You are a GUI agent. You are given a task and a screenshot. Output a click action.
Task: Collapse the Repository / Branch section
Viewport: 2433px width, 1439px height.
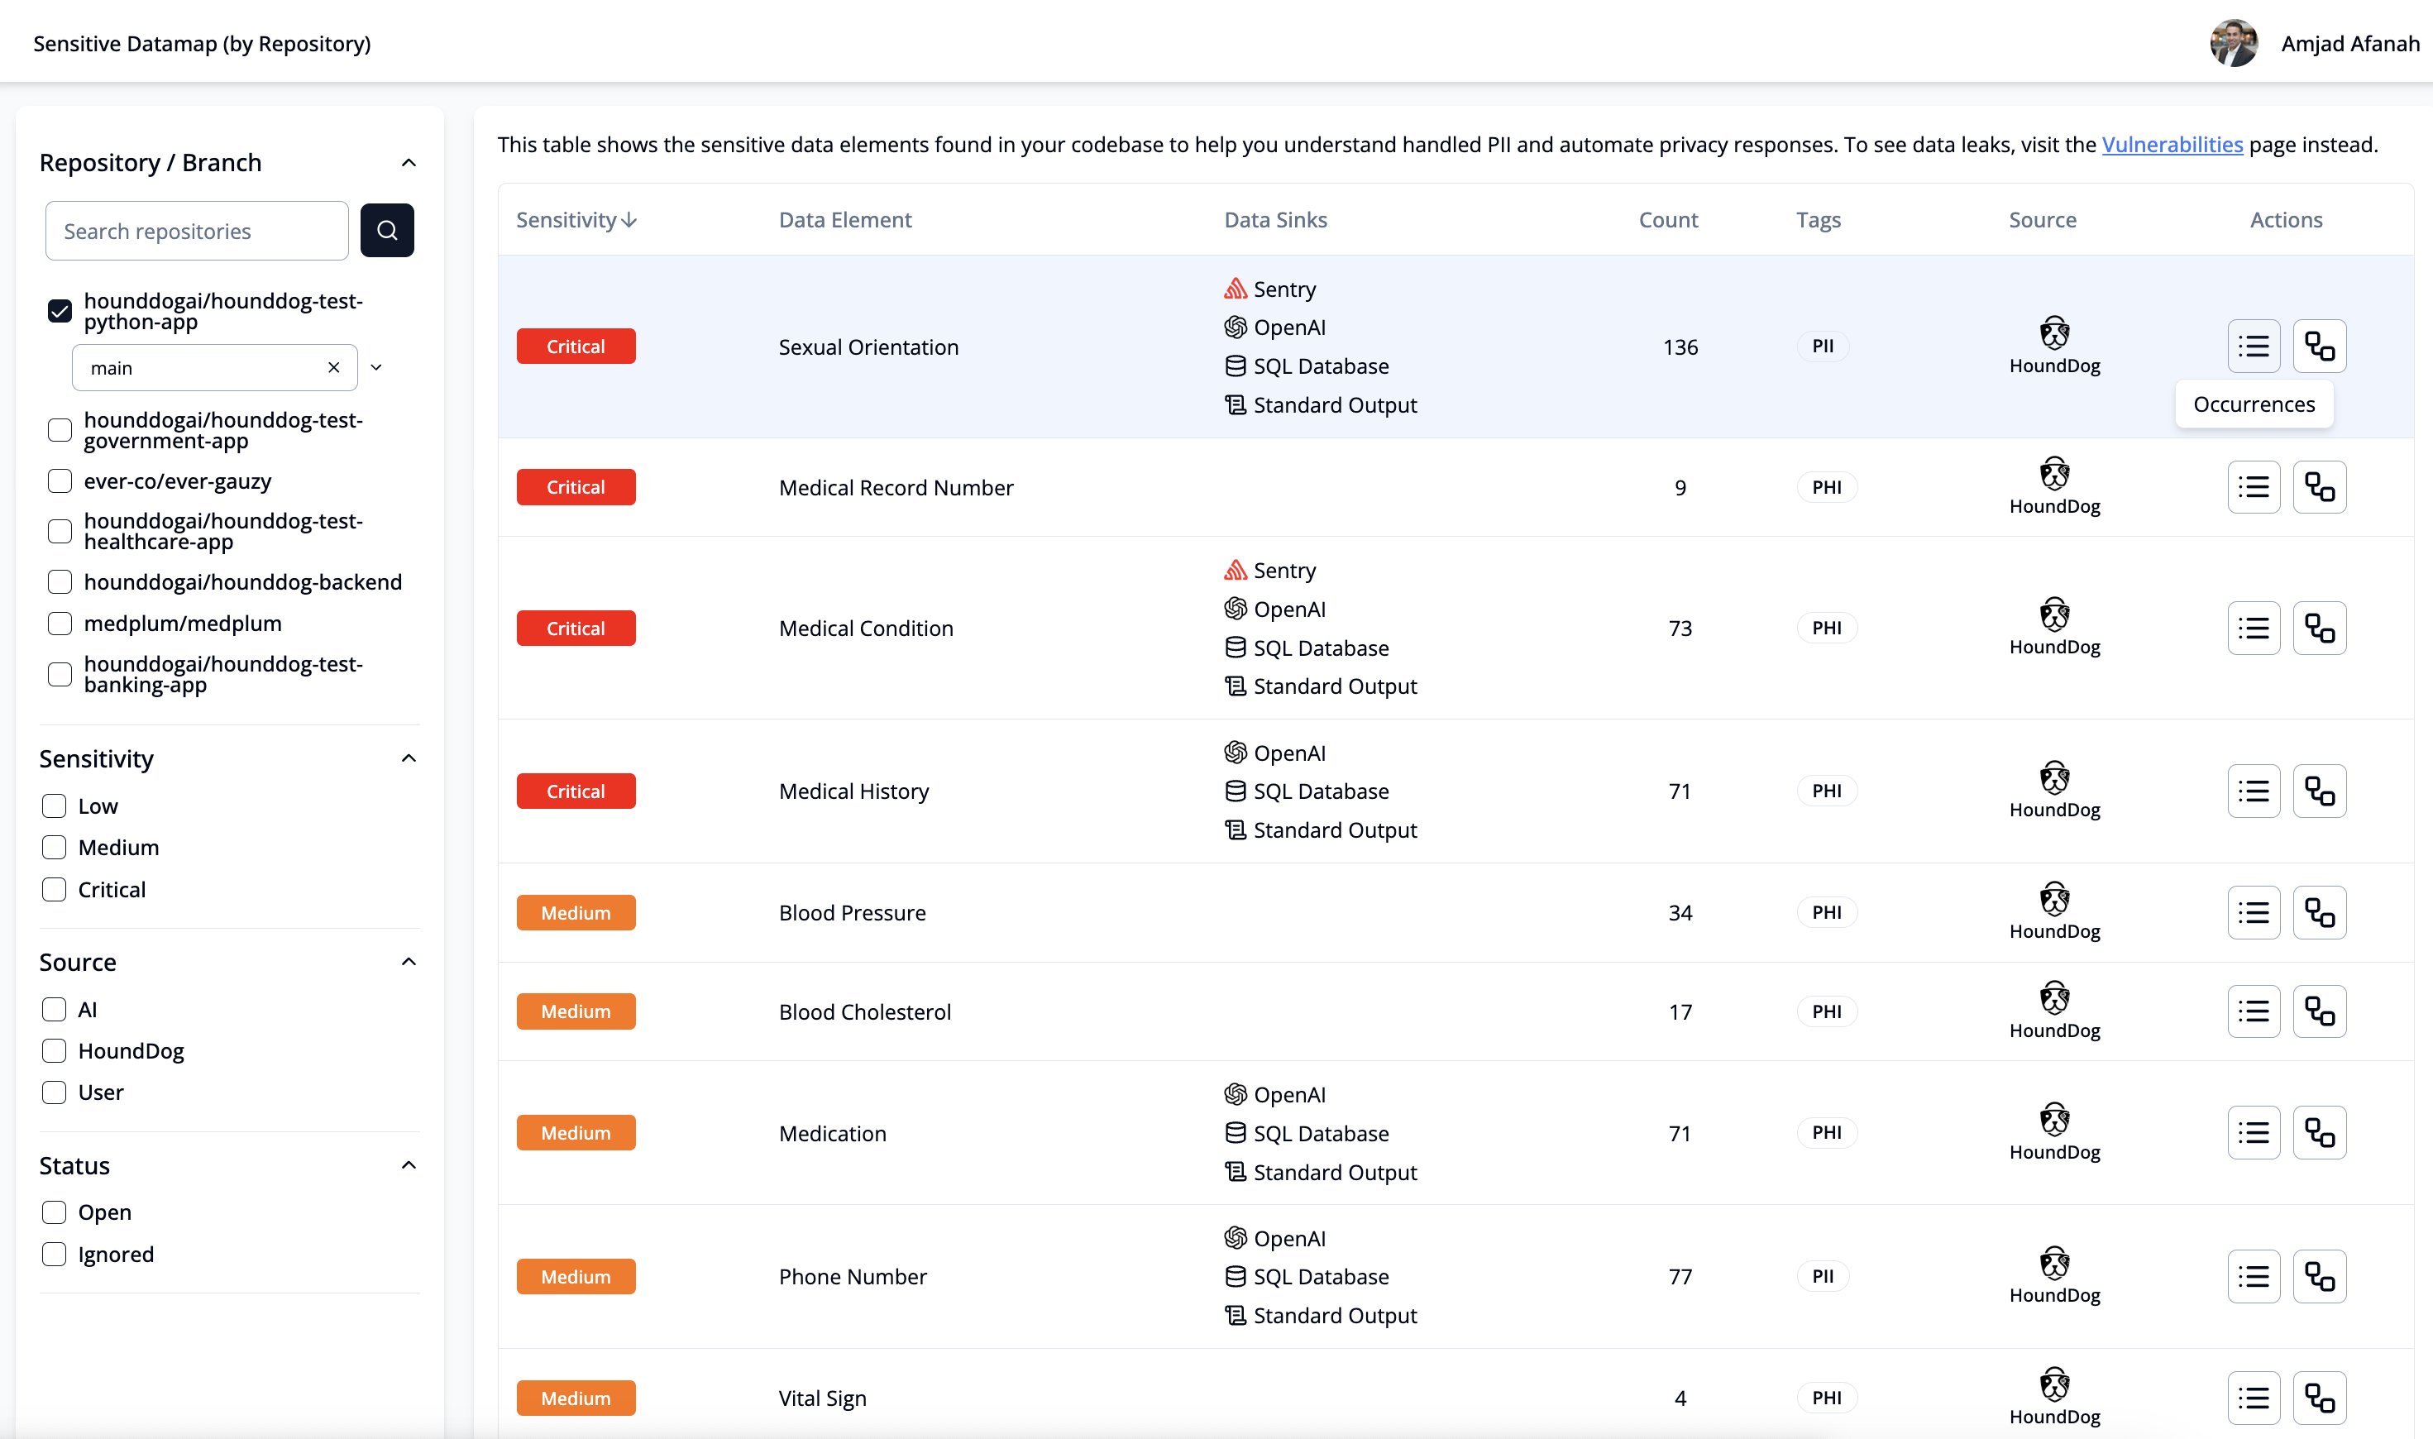409,163
